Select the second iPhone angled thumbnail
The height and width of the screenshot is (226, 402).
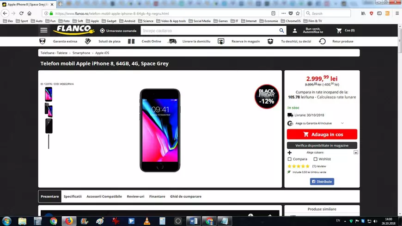click(49, 110)
